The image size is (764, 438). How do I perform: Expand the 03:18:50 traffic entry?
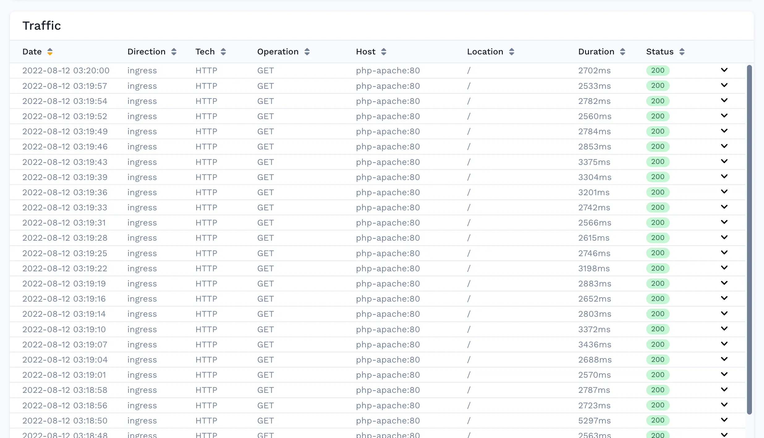point(724,420)
